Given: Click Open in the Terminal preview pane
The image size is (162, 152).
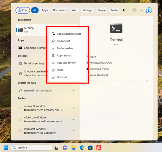Looking at the screenshot, I should (x=93, y=57).
